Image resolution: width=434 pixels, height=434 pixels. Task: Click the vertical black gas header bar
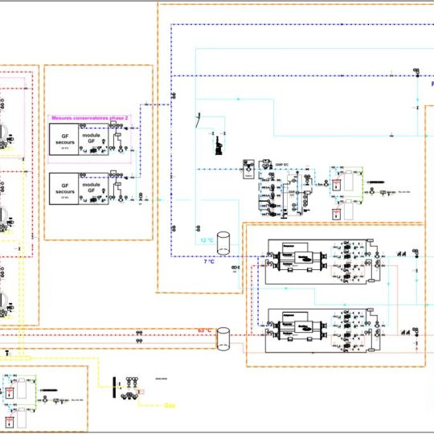coord(114,387)
